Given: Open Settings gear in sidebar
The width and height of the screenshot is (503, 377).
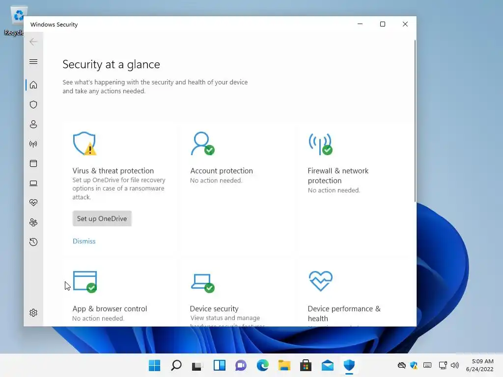Looking at the screenshot, I should pyautogui.click(x=33, y=313).
